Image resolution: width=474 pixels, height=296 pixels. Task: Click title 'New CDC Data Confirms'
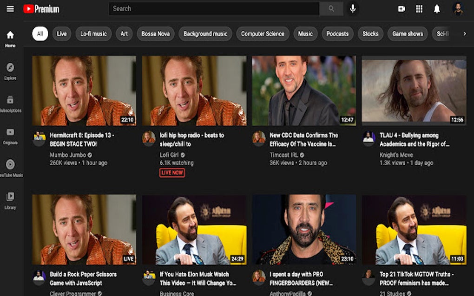tap(303, 139)
